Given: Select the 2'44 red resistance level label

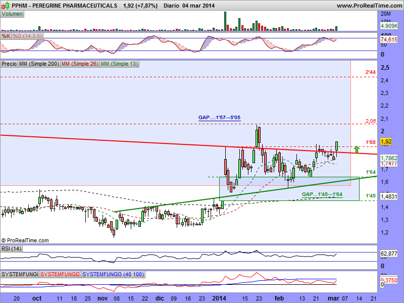Looking at the screenshot, I should 370,73.
